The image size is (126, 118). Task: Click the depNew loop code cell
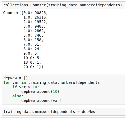tap(64, 89)
